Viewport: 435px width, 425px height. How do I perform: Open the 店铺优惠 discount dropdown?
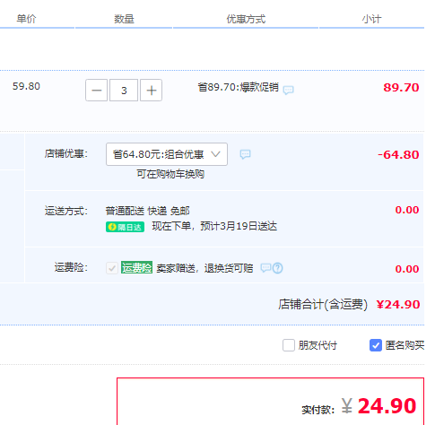tap(167, 154)
